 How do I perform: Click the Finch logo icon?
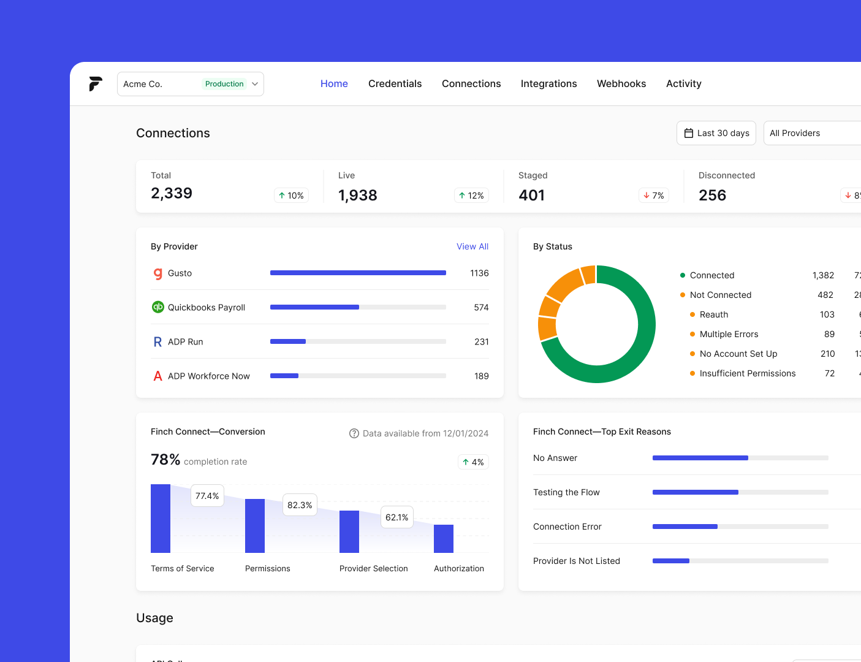click(x=96, y=84)
